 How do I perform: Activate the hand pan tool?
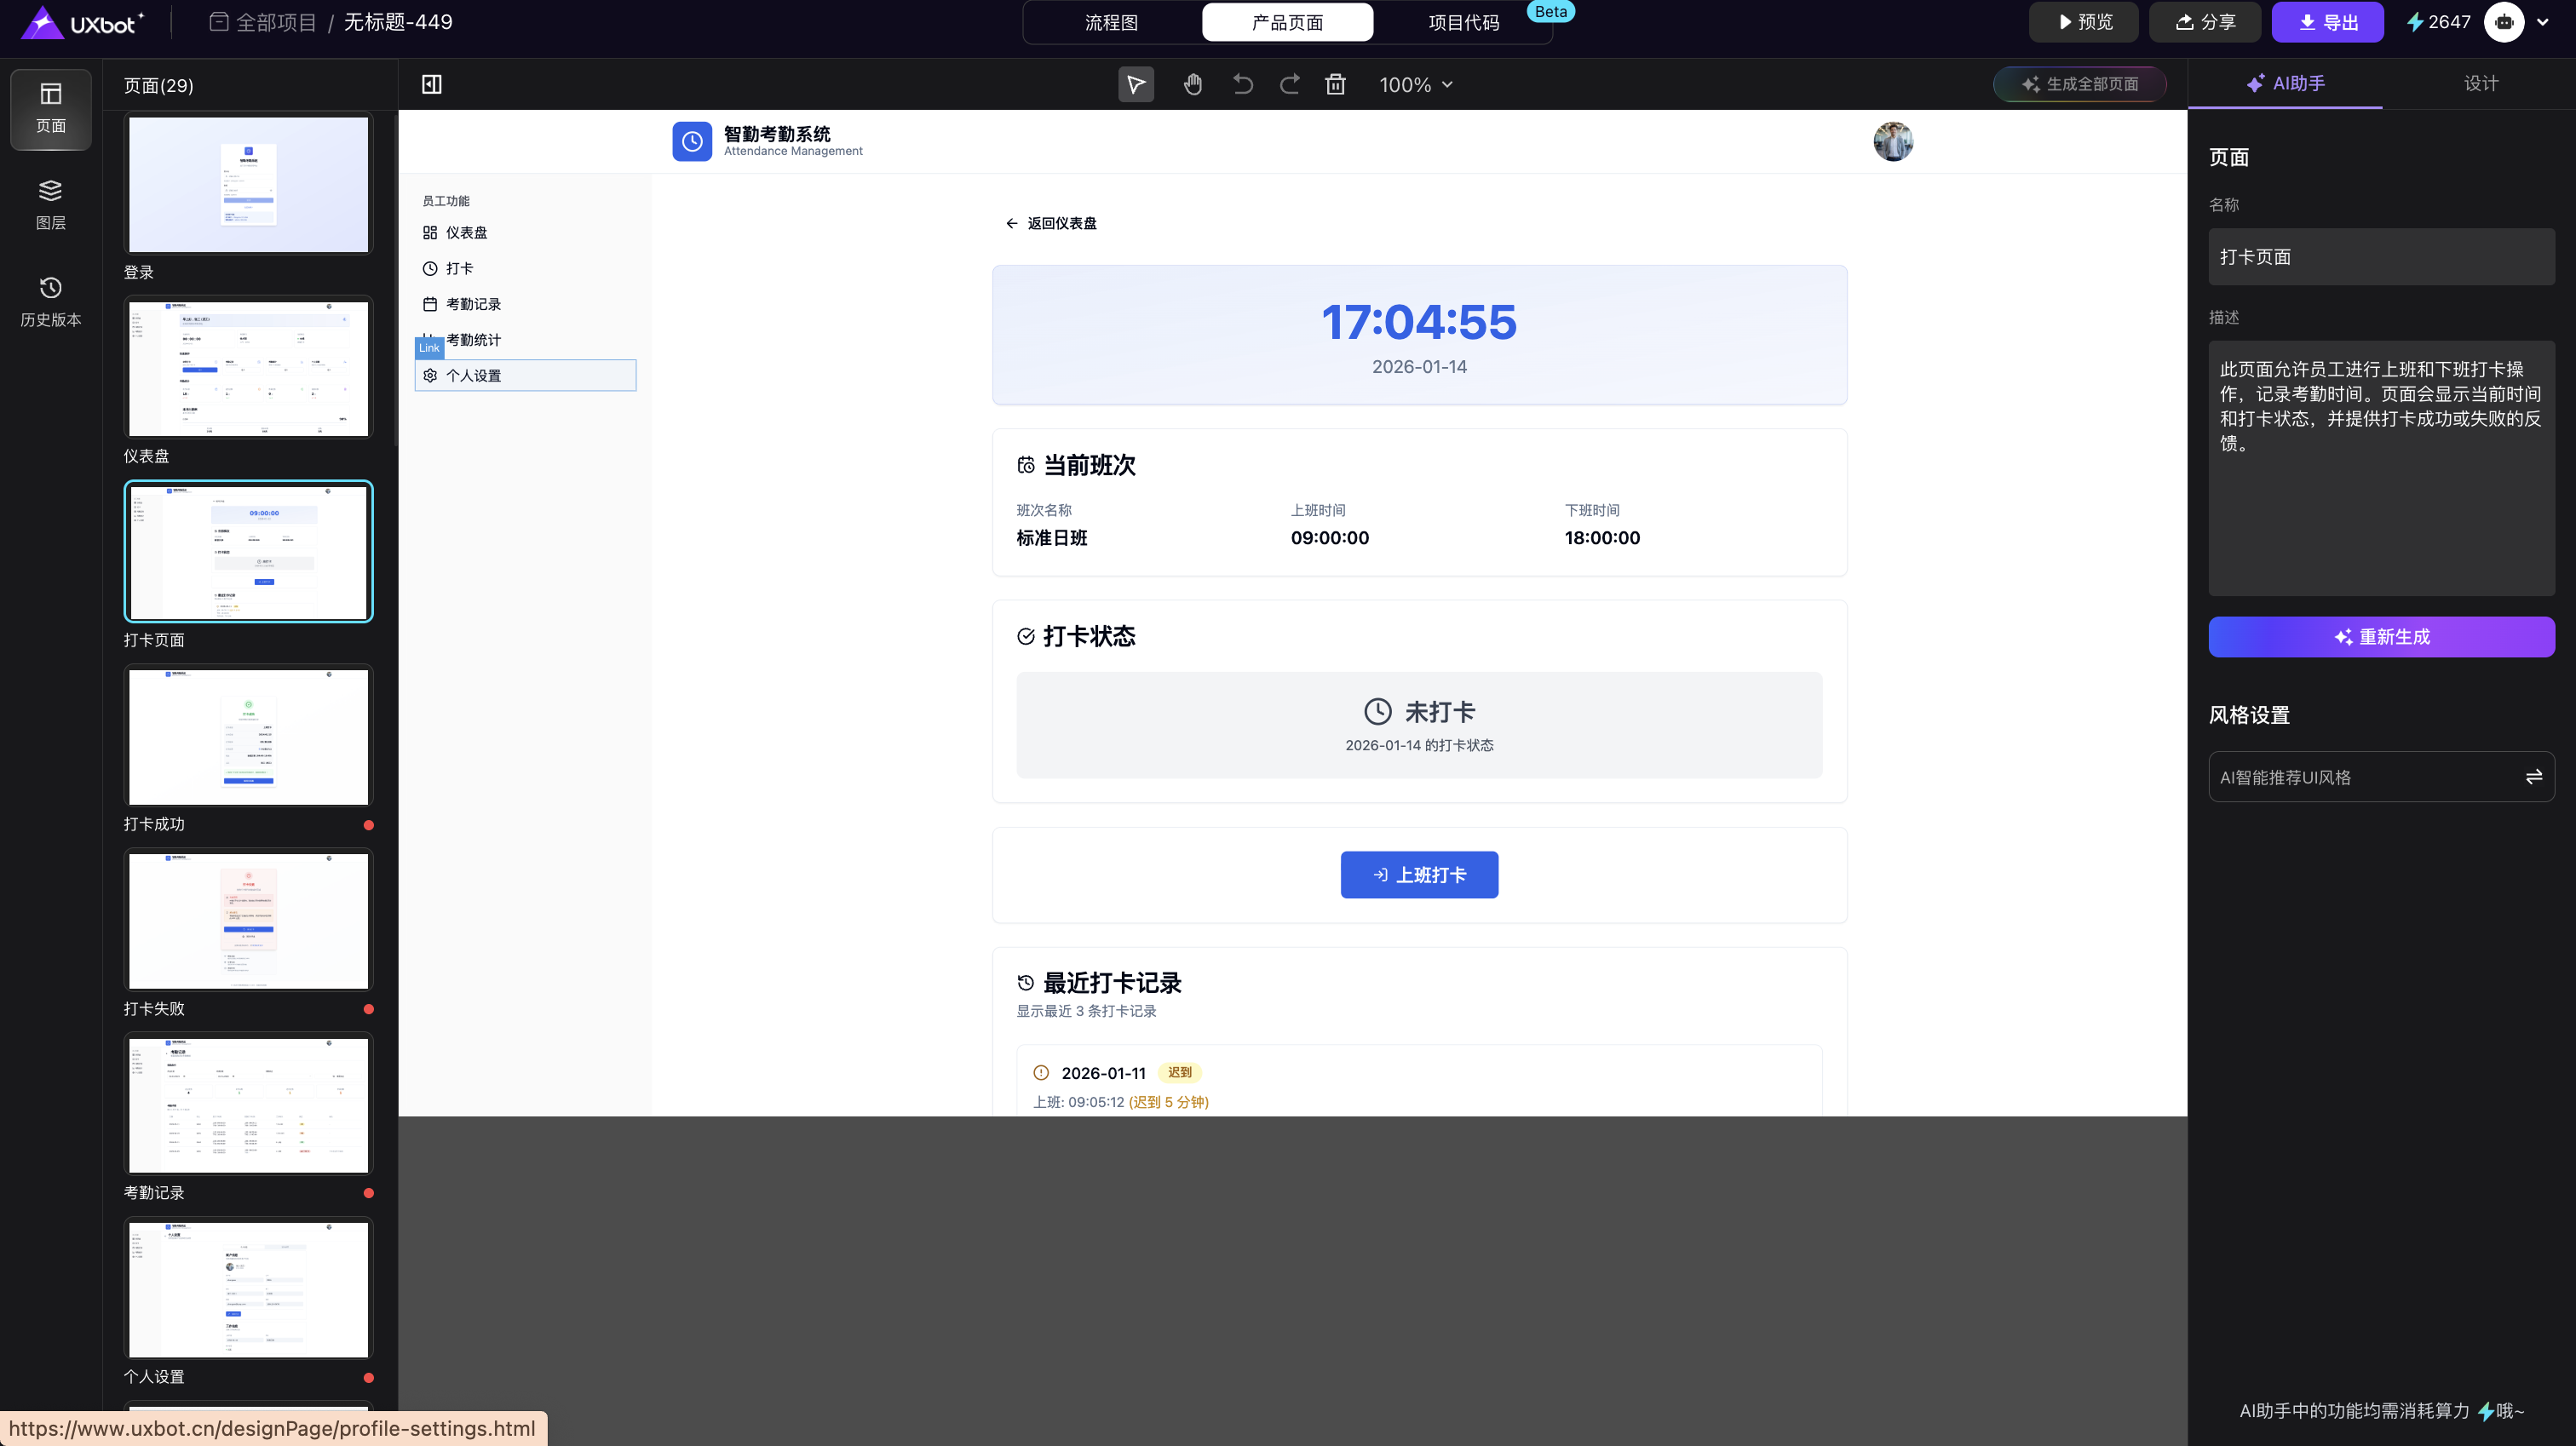point(1192,85)
